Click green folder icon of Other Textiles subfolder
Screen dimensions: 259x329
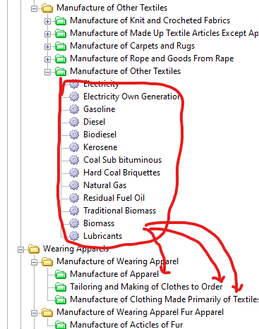point(61,72)
